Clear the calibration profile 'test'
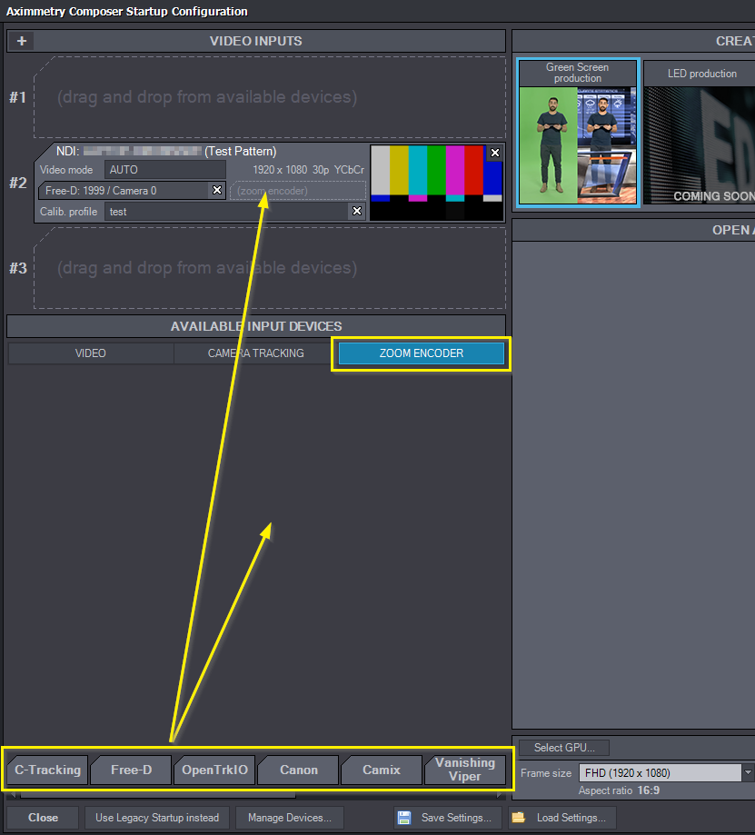Screen dimensions: 755x835 357,211
